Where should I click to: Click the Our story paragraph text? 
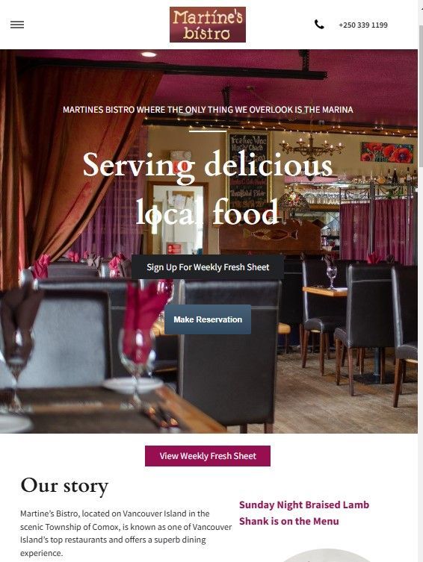126,533
